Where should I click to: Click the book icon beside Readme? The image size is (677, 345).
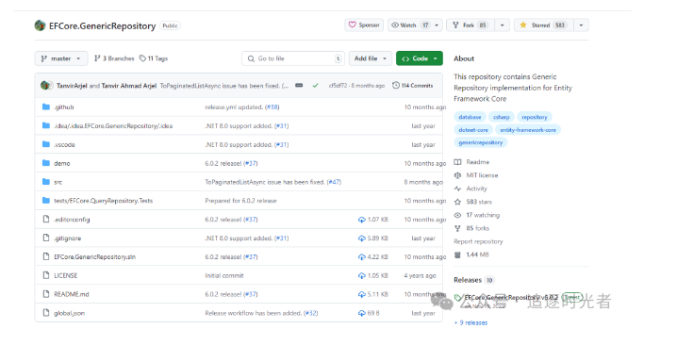pyautogui.click(x=457, y=162)
